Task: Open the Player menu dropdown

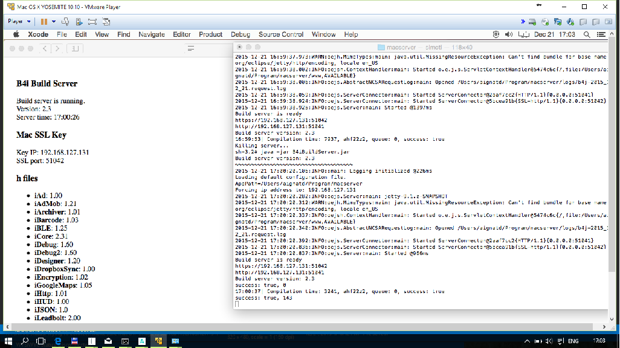Action: pos(19,21)
